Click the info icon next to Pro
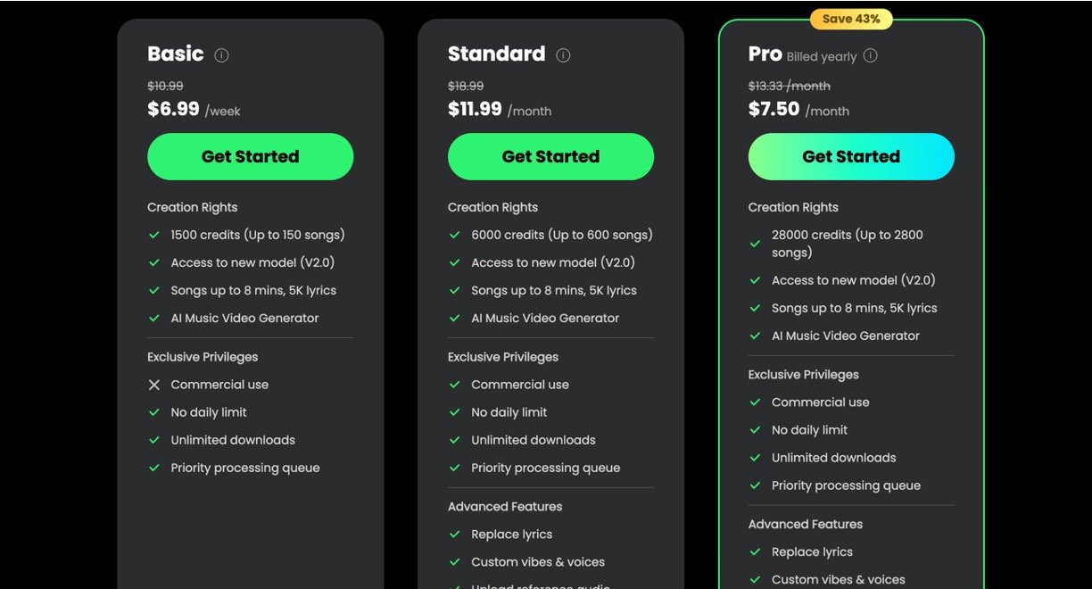The height and width of the screenshot is (589, 1092). pyautogui.click(x=871, y=55)
